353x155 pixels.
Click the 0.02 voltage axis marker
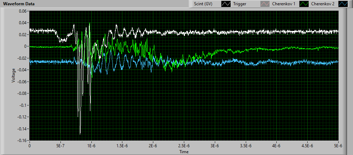point(23,34)
